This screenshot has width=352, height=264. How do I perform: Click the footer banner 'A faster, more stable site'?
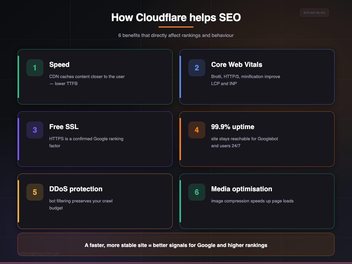176,245
